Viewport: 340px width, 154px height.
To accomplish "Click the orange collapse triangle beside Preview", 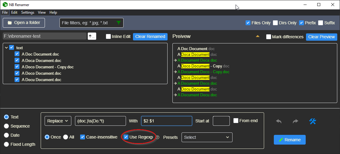I will tap(258, 36).
